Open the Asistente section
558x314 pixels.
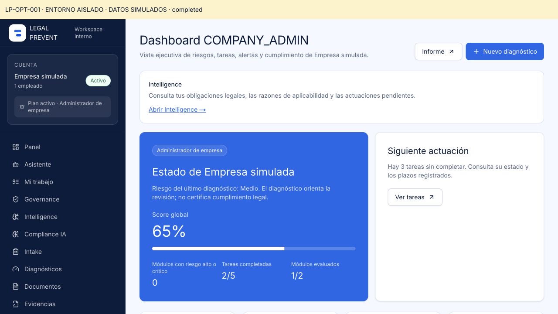click(x=63, y=164)
